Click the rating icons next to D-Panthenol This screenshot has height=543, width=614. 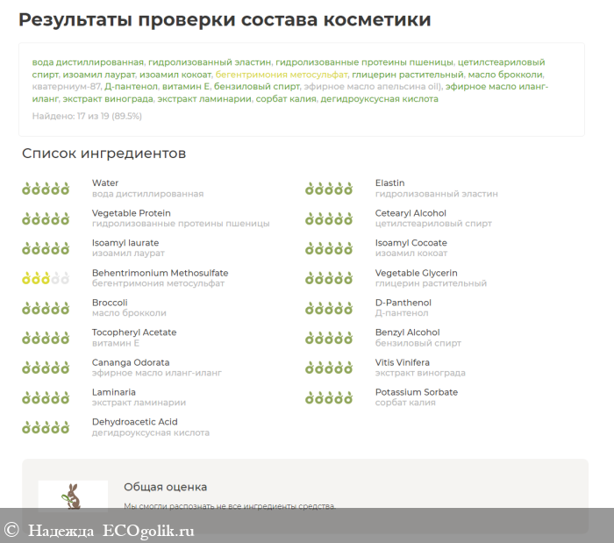329,308
